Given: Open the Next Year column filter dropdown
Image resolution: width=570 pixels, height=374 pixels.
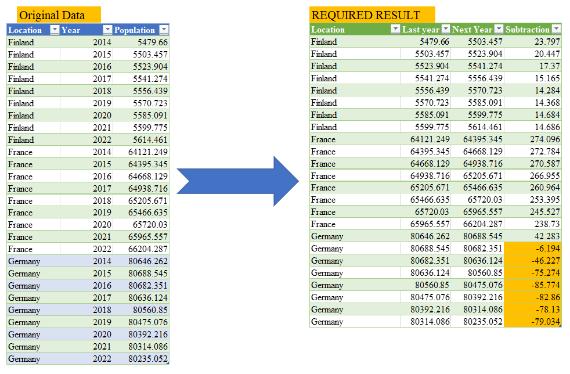Looking at the screenshot, I should click(499, 29).
